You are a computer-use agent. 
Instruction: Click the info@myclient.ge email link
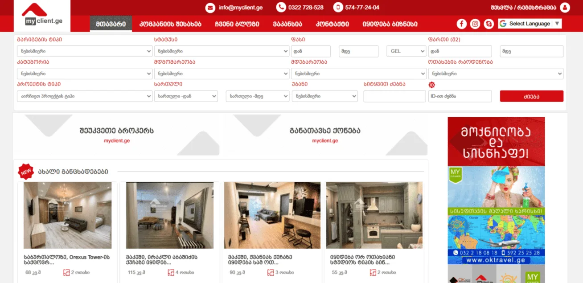tap(241, 8)
